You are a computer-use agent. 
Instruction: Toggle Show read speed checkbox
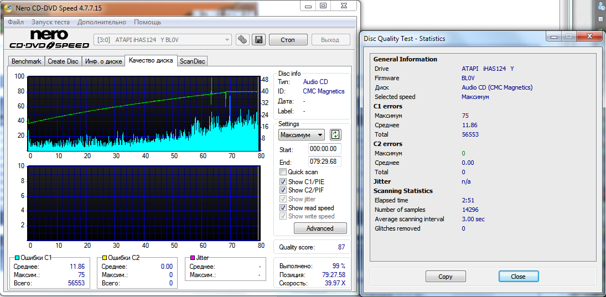pyautogui.click(x=283, y=208)
